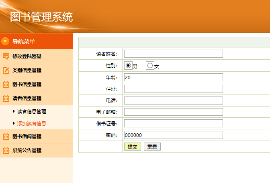Click the 读者姓名: label
This screenshot has width=270, height=183.
click(x=107, y=54)
